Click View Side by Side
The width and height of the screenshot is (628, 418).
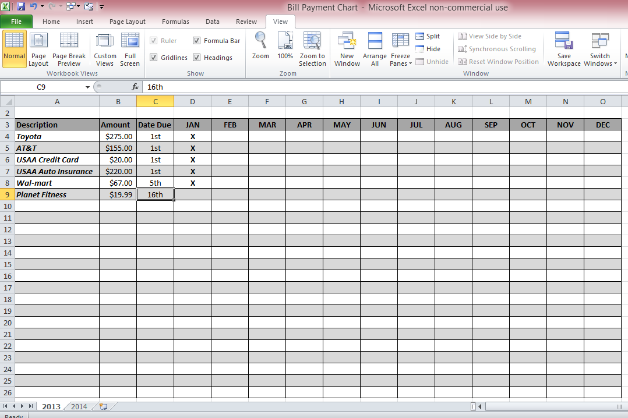(x=489, y=36)
